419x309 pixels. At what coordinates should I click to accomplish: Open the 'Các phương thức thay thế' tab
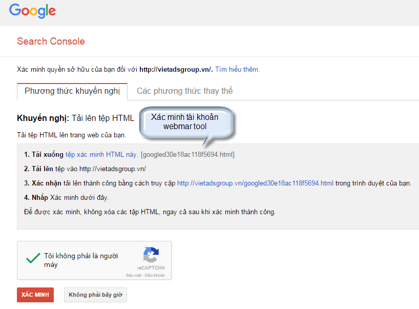[183, 91]
